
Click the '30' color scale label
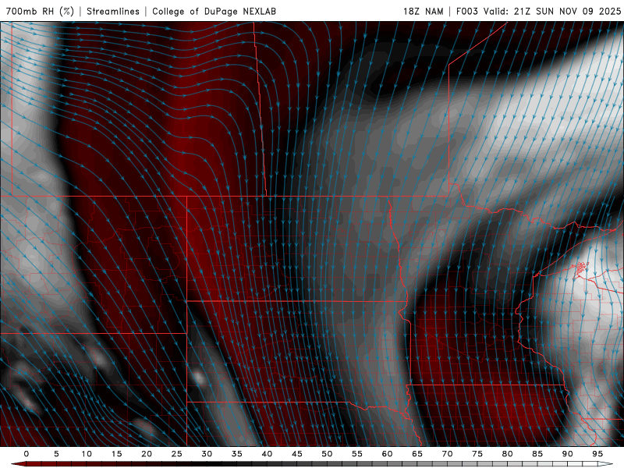click(x=207, y=454)
